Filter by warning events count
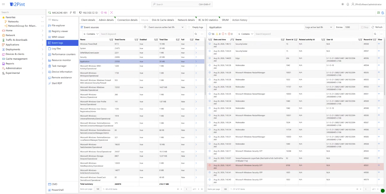Viewport: 386px width, 194px height. 218,34
